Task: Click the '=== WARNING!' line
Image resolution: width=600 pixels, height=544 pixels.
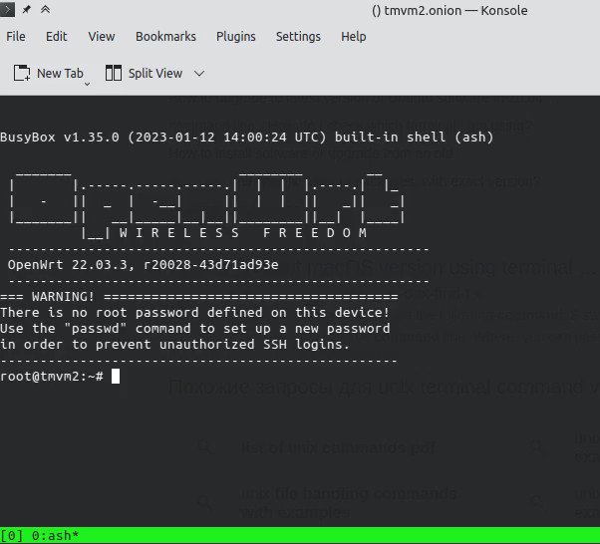Action: click(x=199, y=297)
